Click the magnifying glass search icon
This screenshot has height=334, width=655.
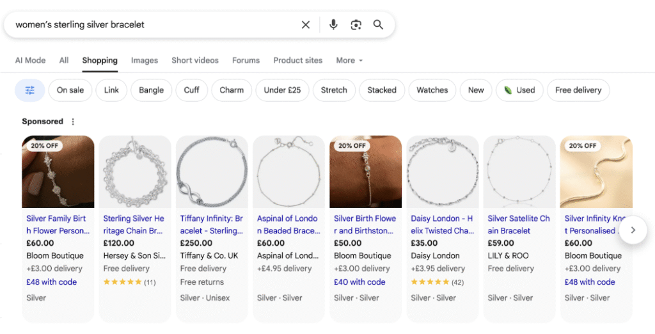coord(379,25)
